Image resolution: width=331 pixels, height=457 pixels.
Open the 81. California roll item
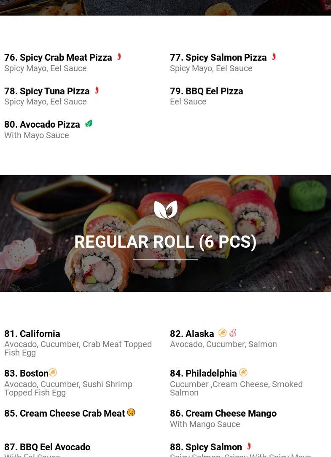pyautogui.click(x=32, y=334)
